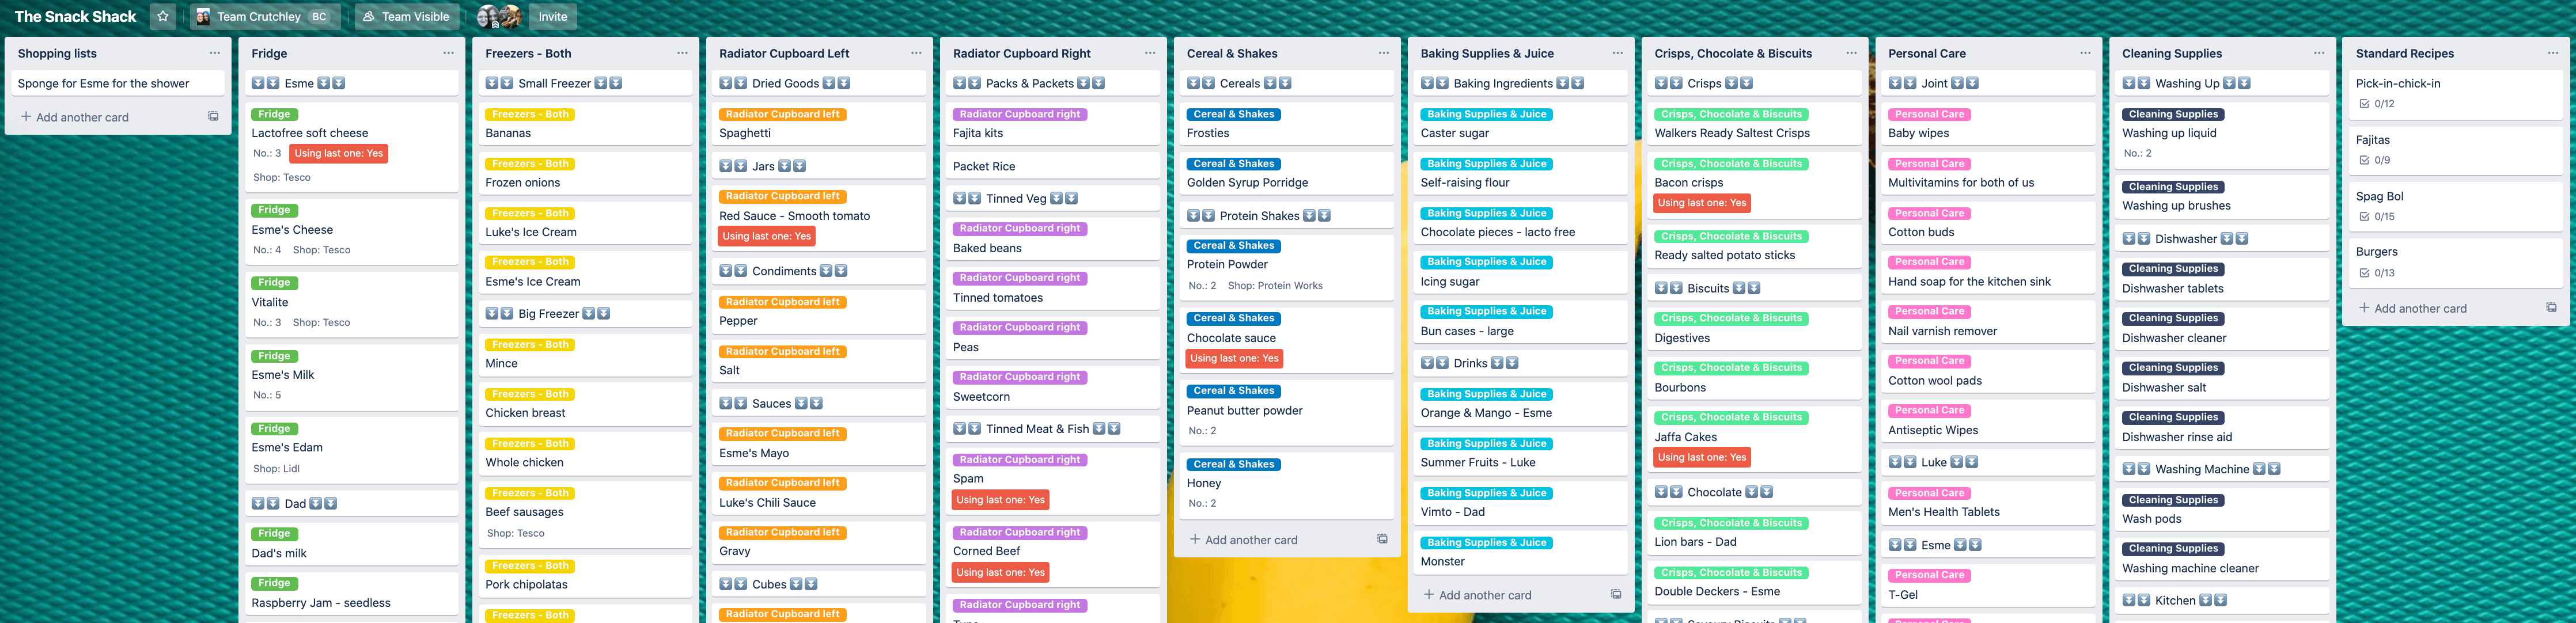
Task: Open Cereal & Shakes list menu
Action: 1384,53
